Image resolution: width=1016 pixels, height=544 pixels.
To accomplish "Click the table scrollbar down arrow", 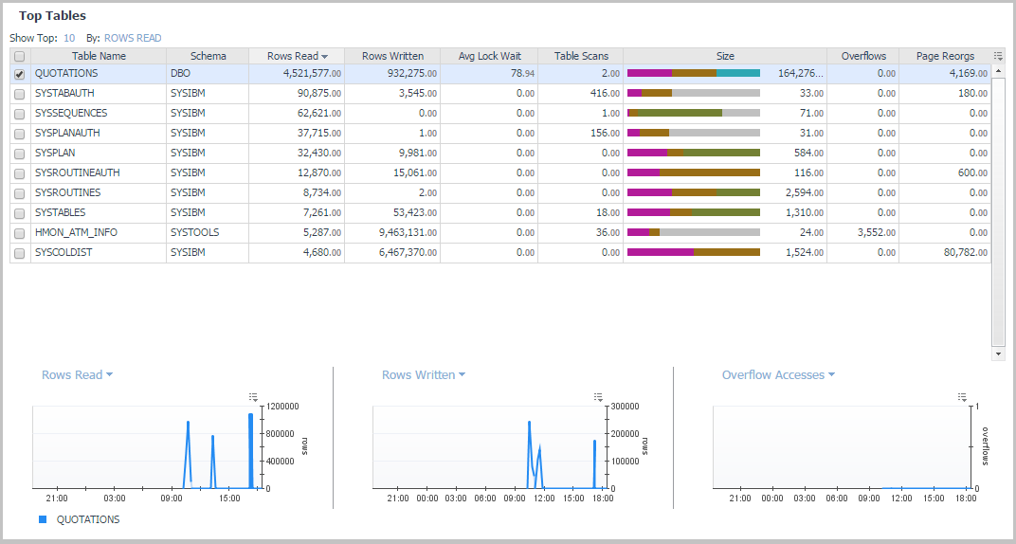I will pyautogui.click(x=998, y=354).
